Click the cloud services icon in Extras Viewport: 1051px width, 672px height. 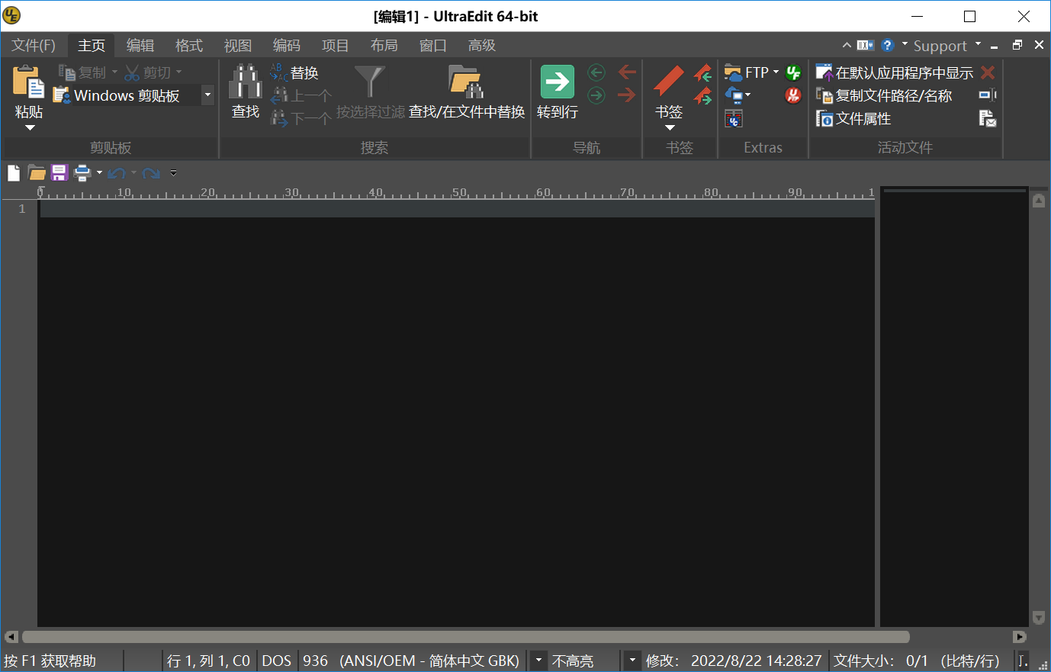[x=734, y=95]
